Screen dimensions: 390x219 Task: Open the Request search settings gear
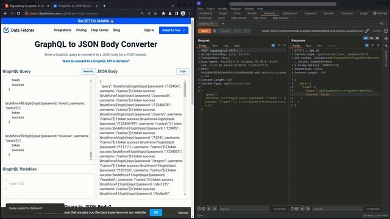(x=204, y=209)
